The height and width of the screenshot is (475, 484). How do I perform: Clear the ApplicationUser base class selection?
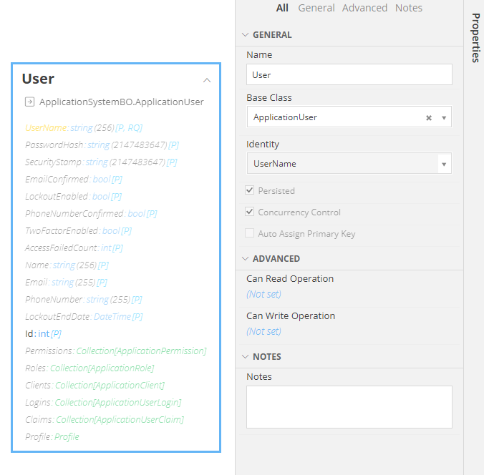pos(429,118)
